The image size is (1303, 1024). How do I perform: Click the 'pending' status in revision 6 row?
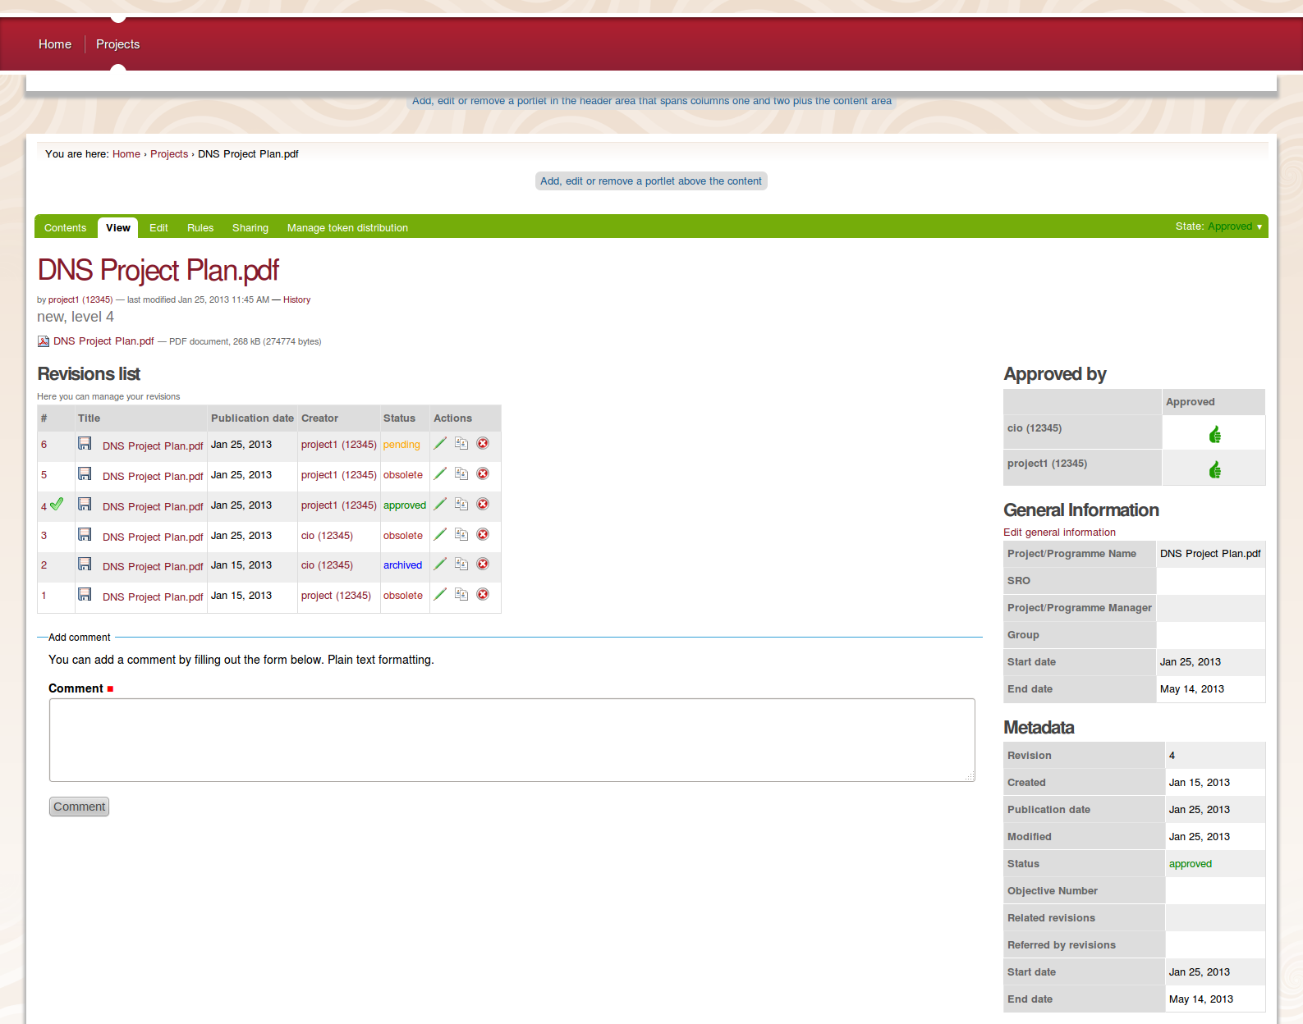coord(401,445)
